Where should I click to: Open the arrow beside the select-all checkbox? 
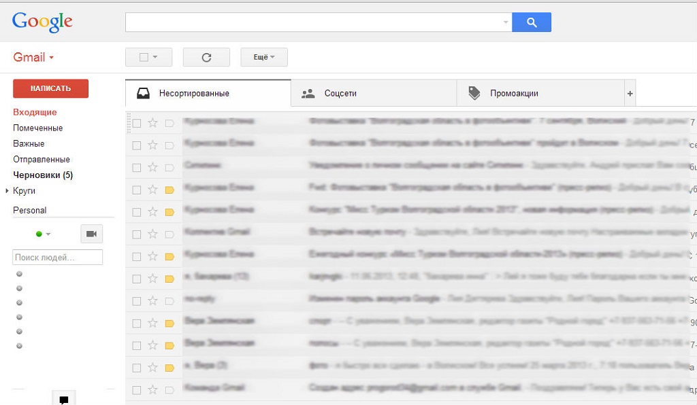155,57
